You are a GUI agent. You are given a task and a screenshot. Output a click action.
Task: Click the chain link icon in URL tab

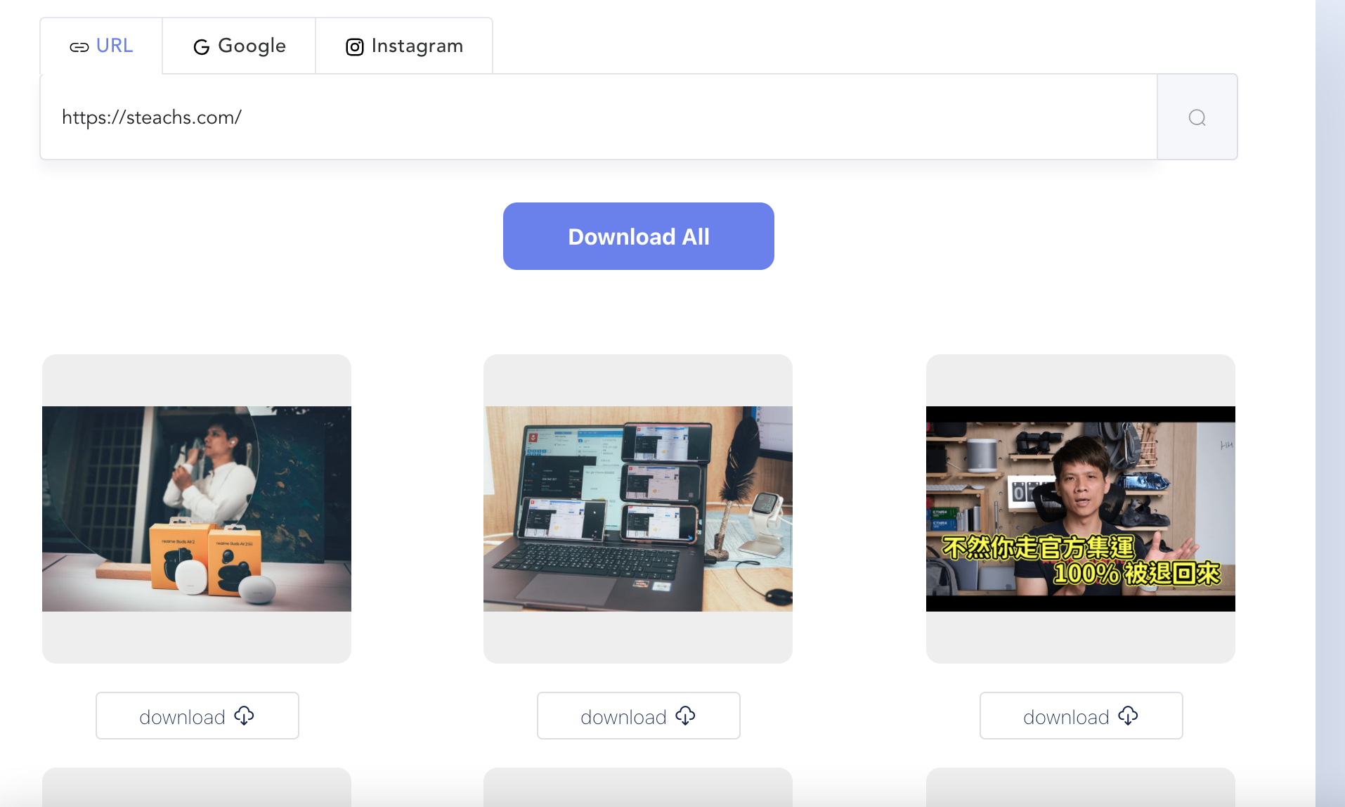pos(79,47)
